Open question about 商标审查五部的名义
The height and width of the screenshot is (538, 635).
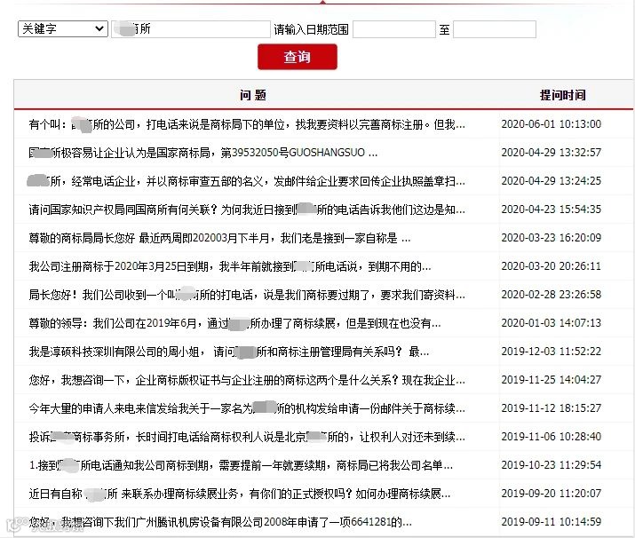point(246,181)
